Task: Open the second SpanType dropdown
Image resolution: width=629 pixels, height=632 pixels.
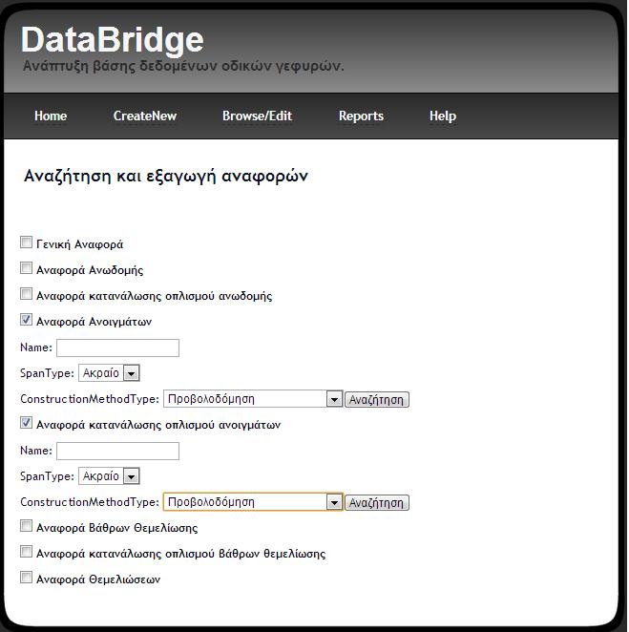Action: tap(109, 476)
